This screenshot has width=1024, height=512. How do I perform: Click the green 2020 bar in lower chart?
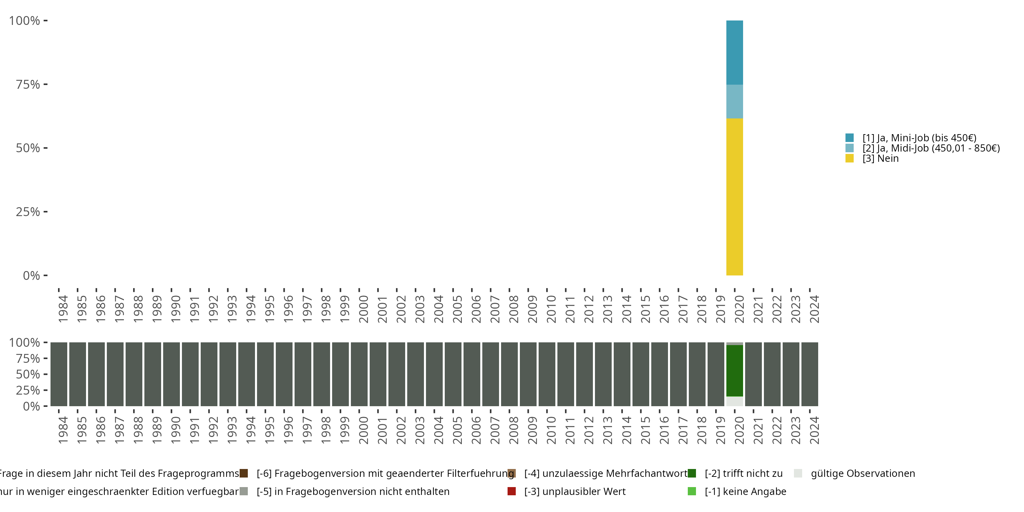pyautogui.click(x=734, y=370)
